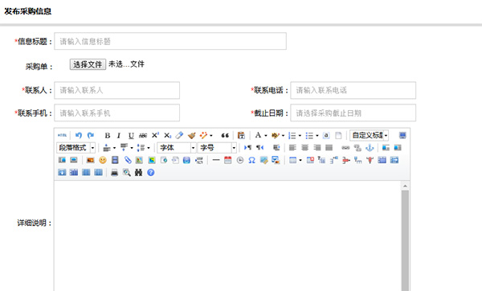The height and width of the screenshot is (291, 482).
Task: Toggle italic formatting in editor
Action: (119, 135)
